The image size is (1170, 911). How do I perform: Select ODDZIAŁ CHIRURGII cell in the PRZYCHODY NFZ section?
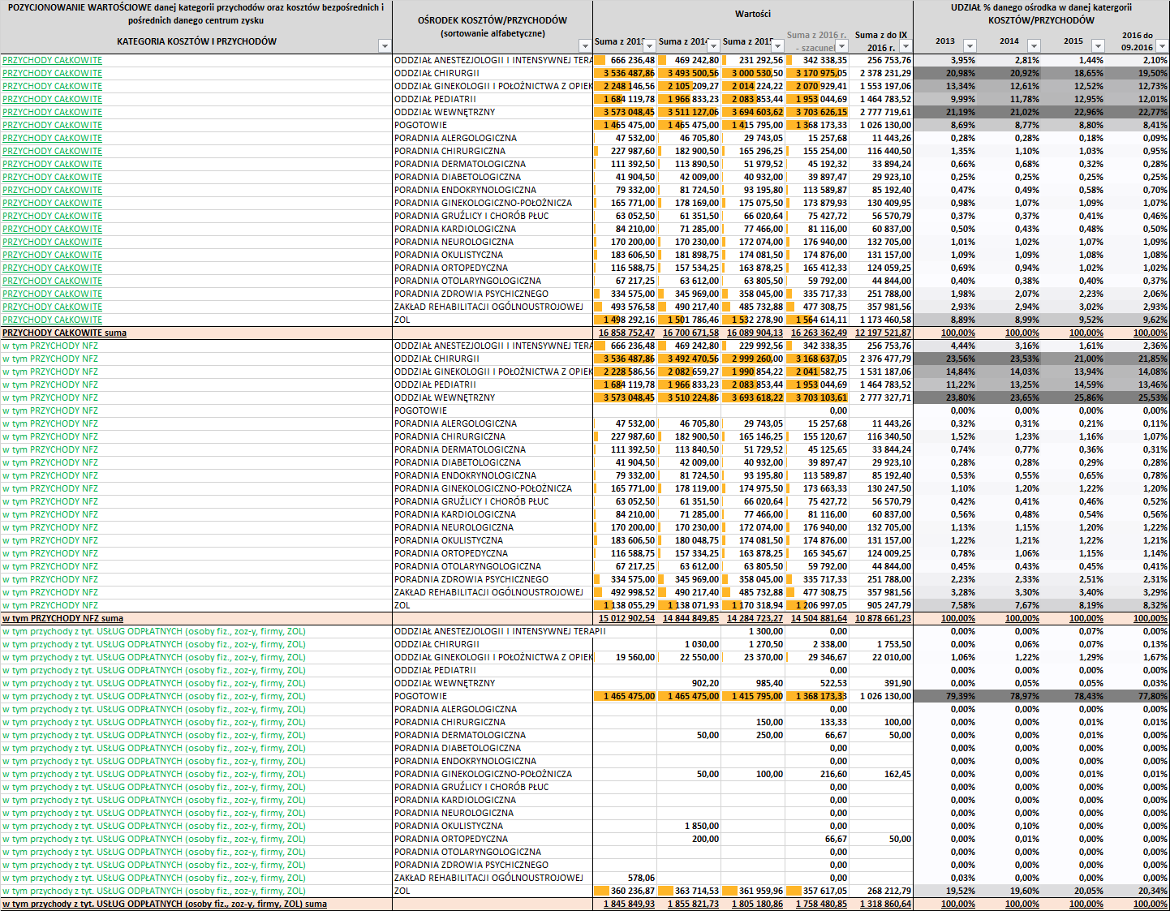point(493,359)
